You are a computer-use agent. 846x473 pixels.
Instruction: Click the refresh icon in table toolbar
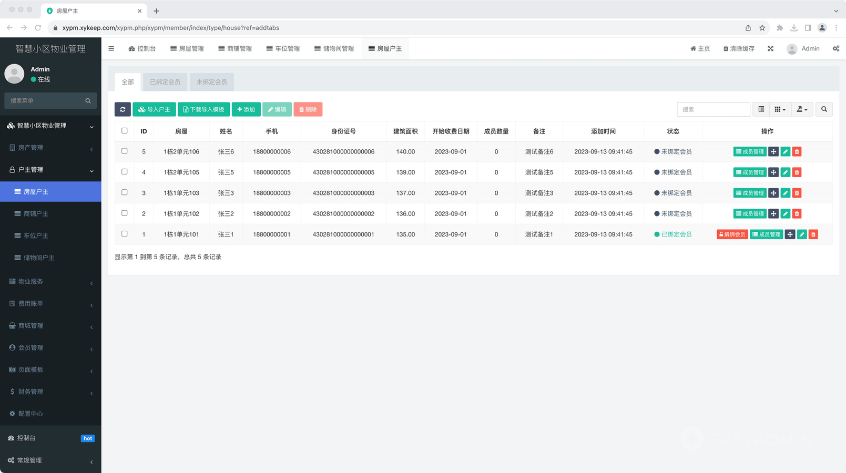coord(123,109)
